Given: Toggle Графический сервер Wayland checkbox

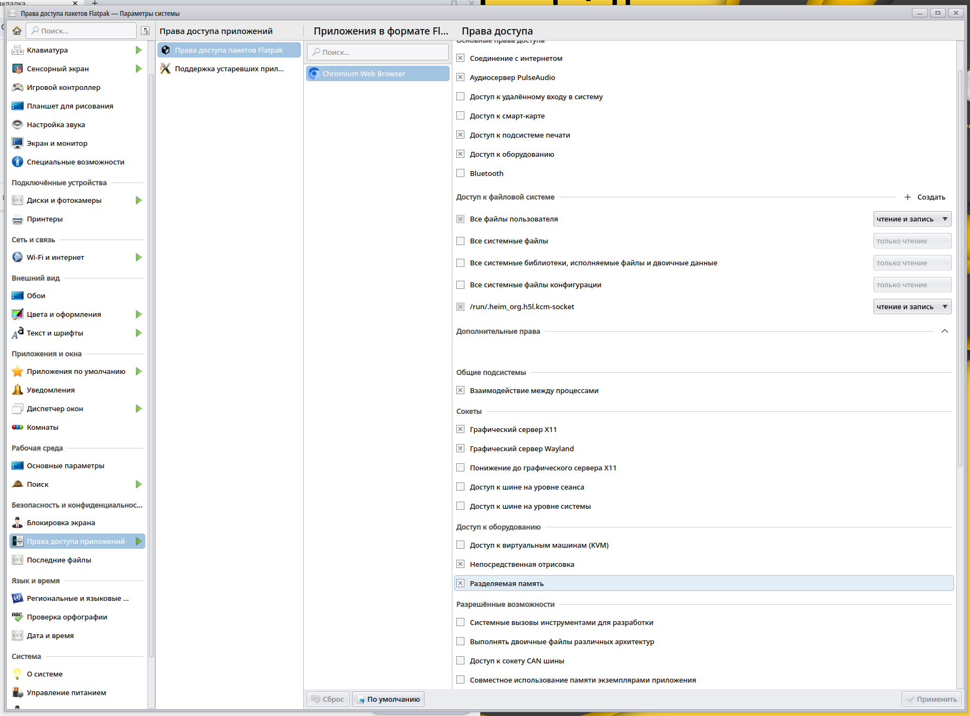Looking at the screenshot, I should point(461,448).
